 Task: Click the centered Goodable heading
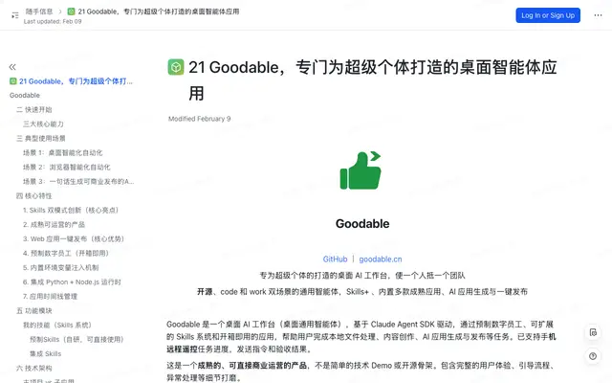[x=362, y=224]
